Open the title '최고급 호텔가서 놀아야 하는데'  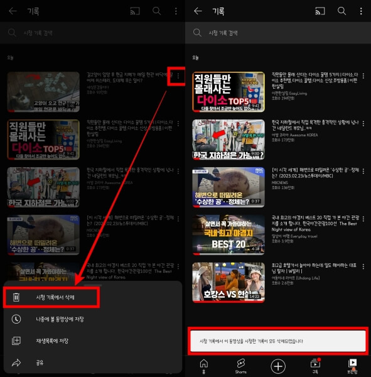click(314, 268)
